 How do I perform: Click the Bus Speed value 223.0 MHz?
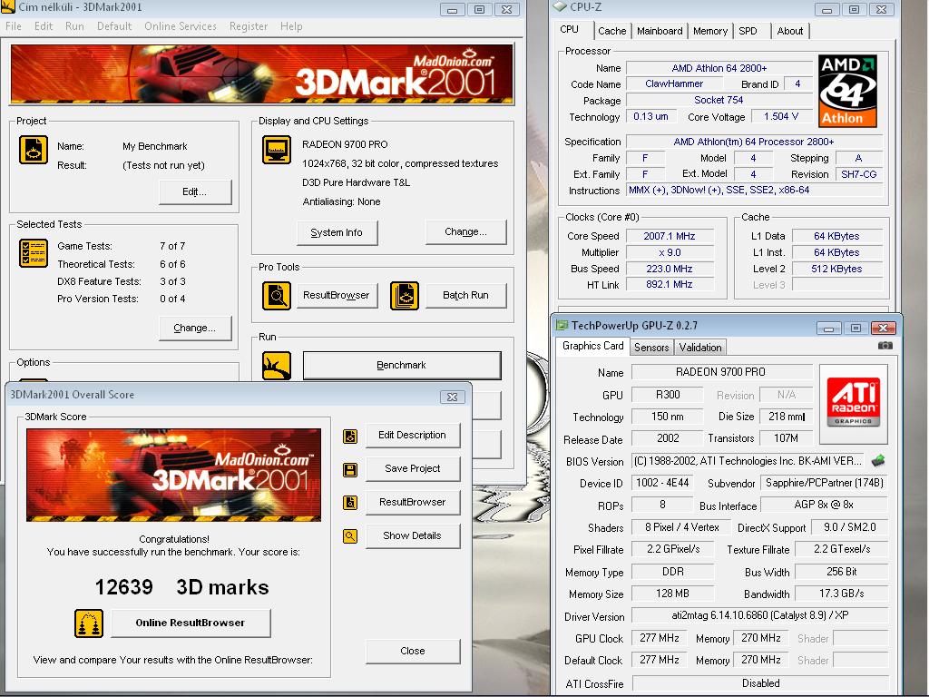point(670,269)
